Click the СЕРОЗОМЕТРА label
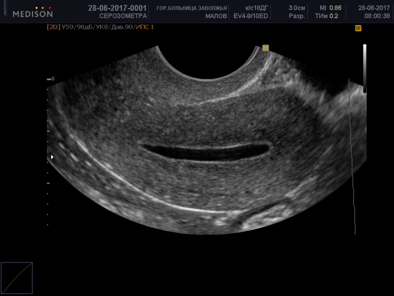Screen dimensions: 394x296 coord(123,16)
